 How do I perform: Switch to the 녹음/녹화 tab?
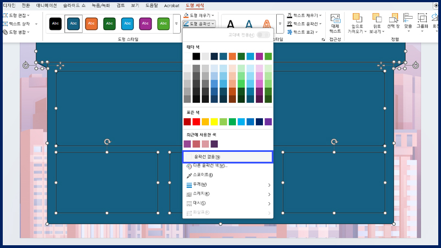click(101, 6)
